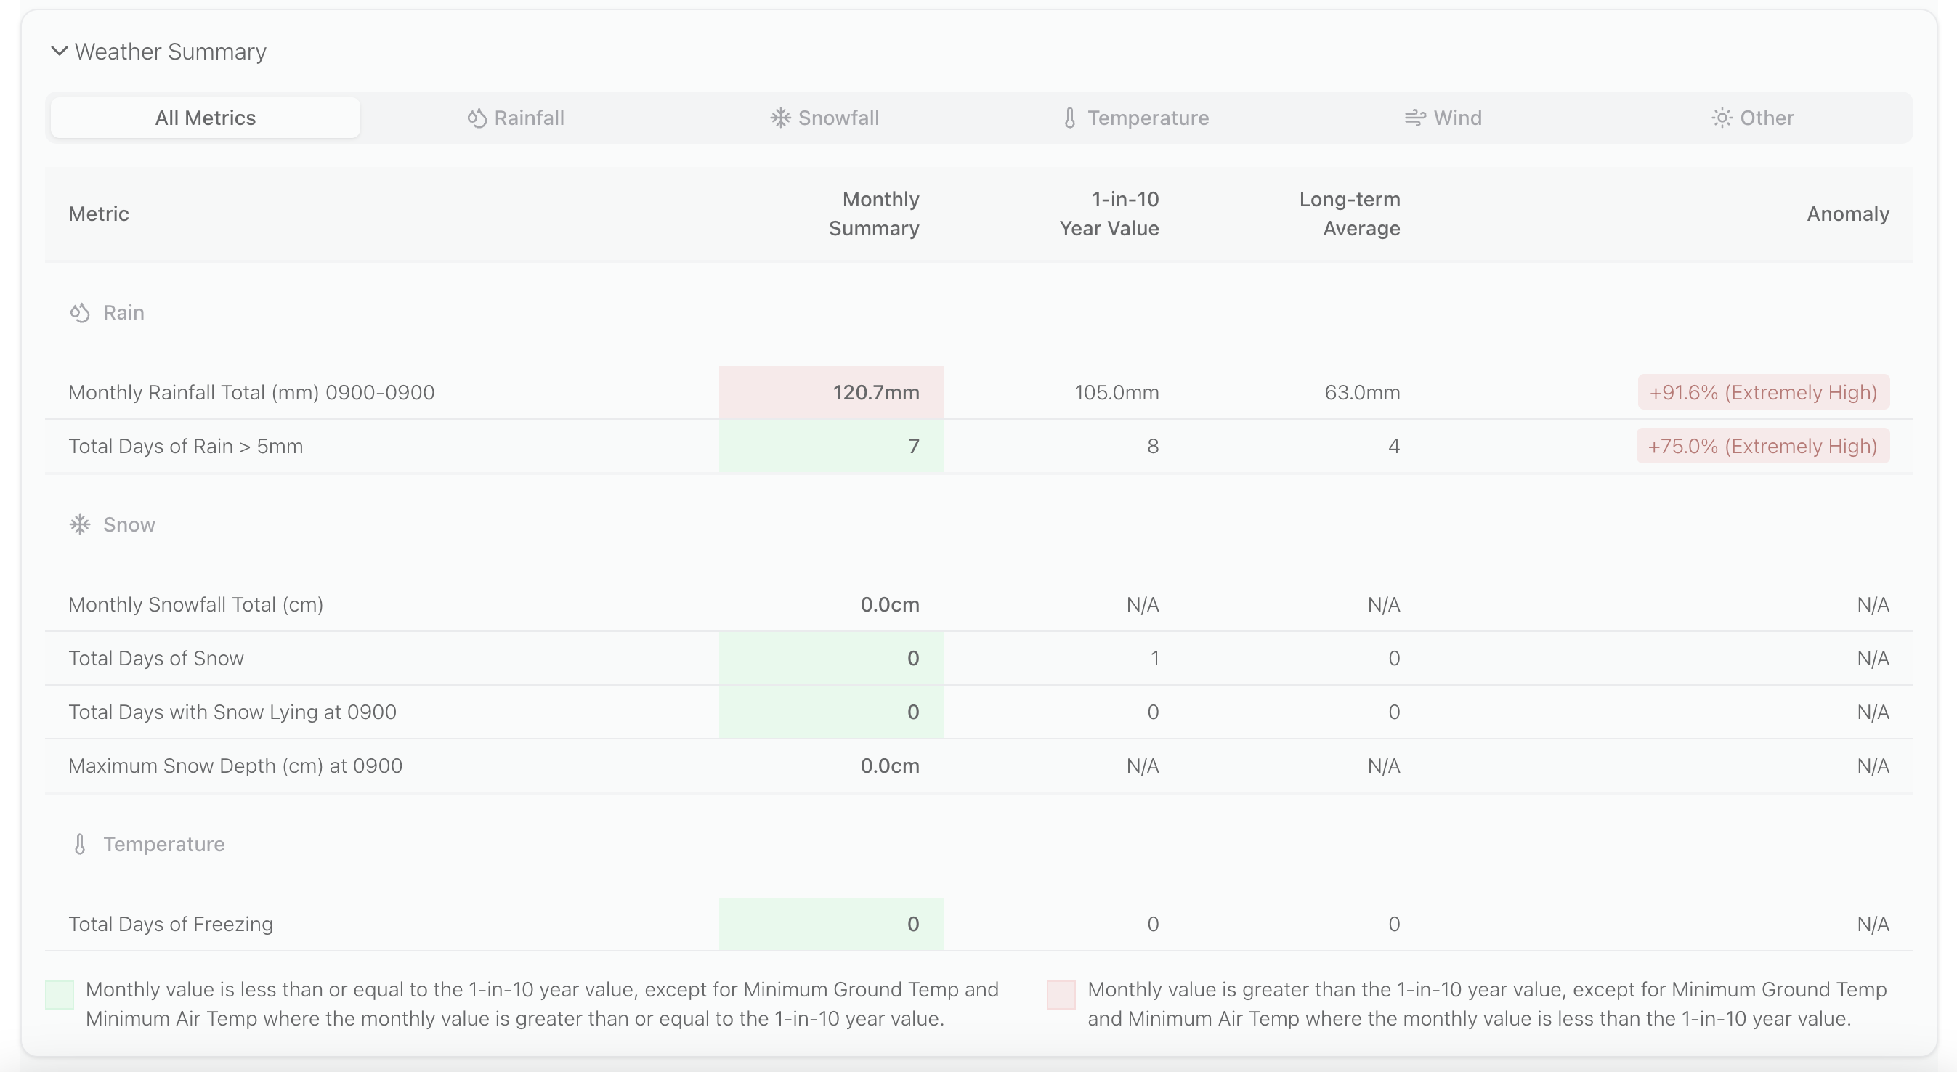
Task: Select the Other tab
Action: point(1752,118)
